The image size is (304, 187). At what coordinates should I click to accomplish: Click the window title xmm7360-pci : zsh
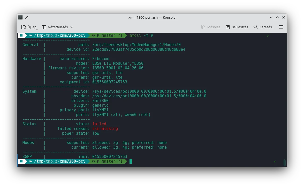click(x=152, y=17)
